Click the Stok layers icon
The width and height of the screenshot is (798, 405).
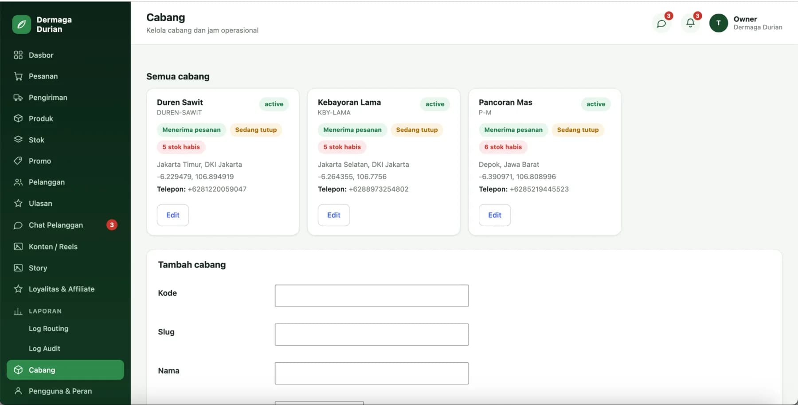tap(18, 140)
